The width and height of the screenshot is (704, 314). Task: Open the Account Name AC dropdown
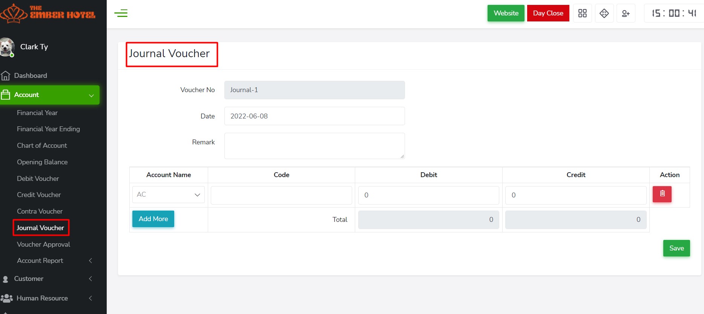[x=168, y=195]
